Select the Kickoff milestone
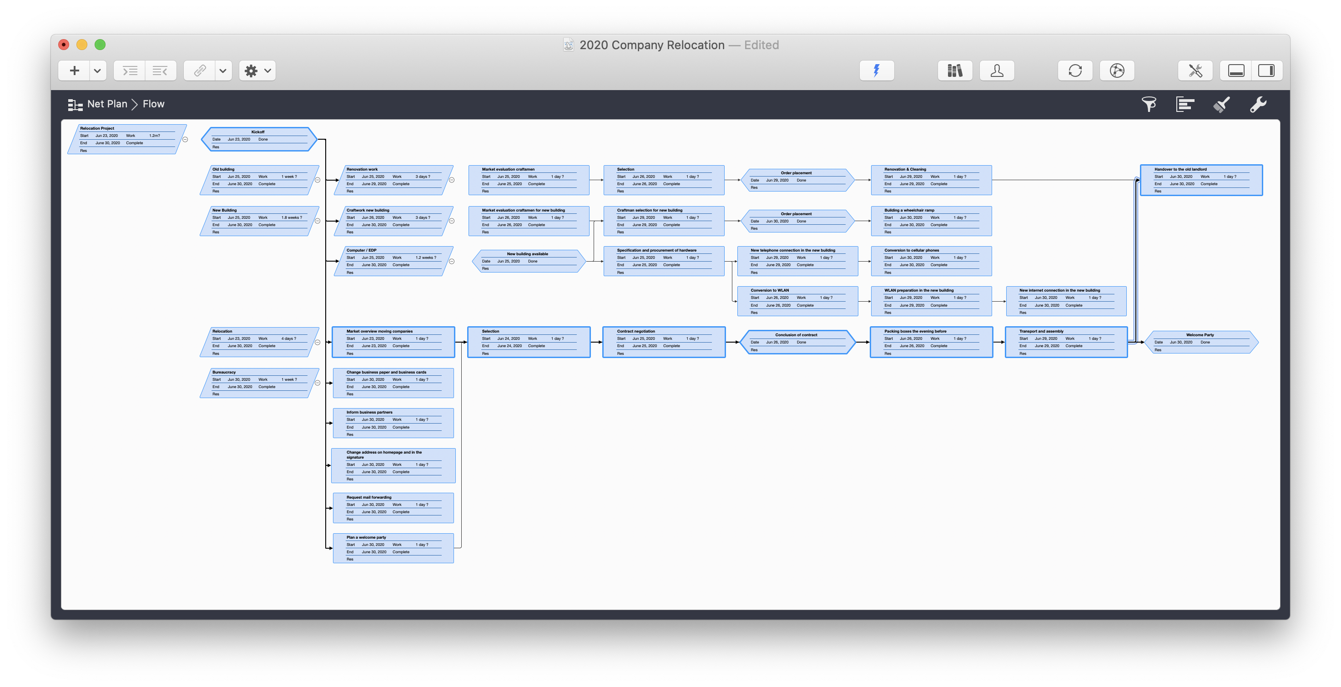This screenshot has height=687, width=1341. pos(259,139)
